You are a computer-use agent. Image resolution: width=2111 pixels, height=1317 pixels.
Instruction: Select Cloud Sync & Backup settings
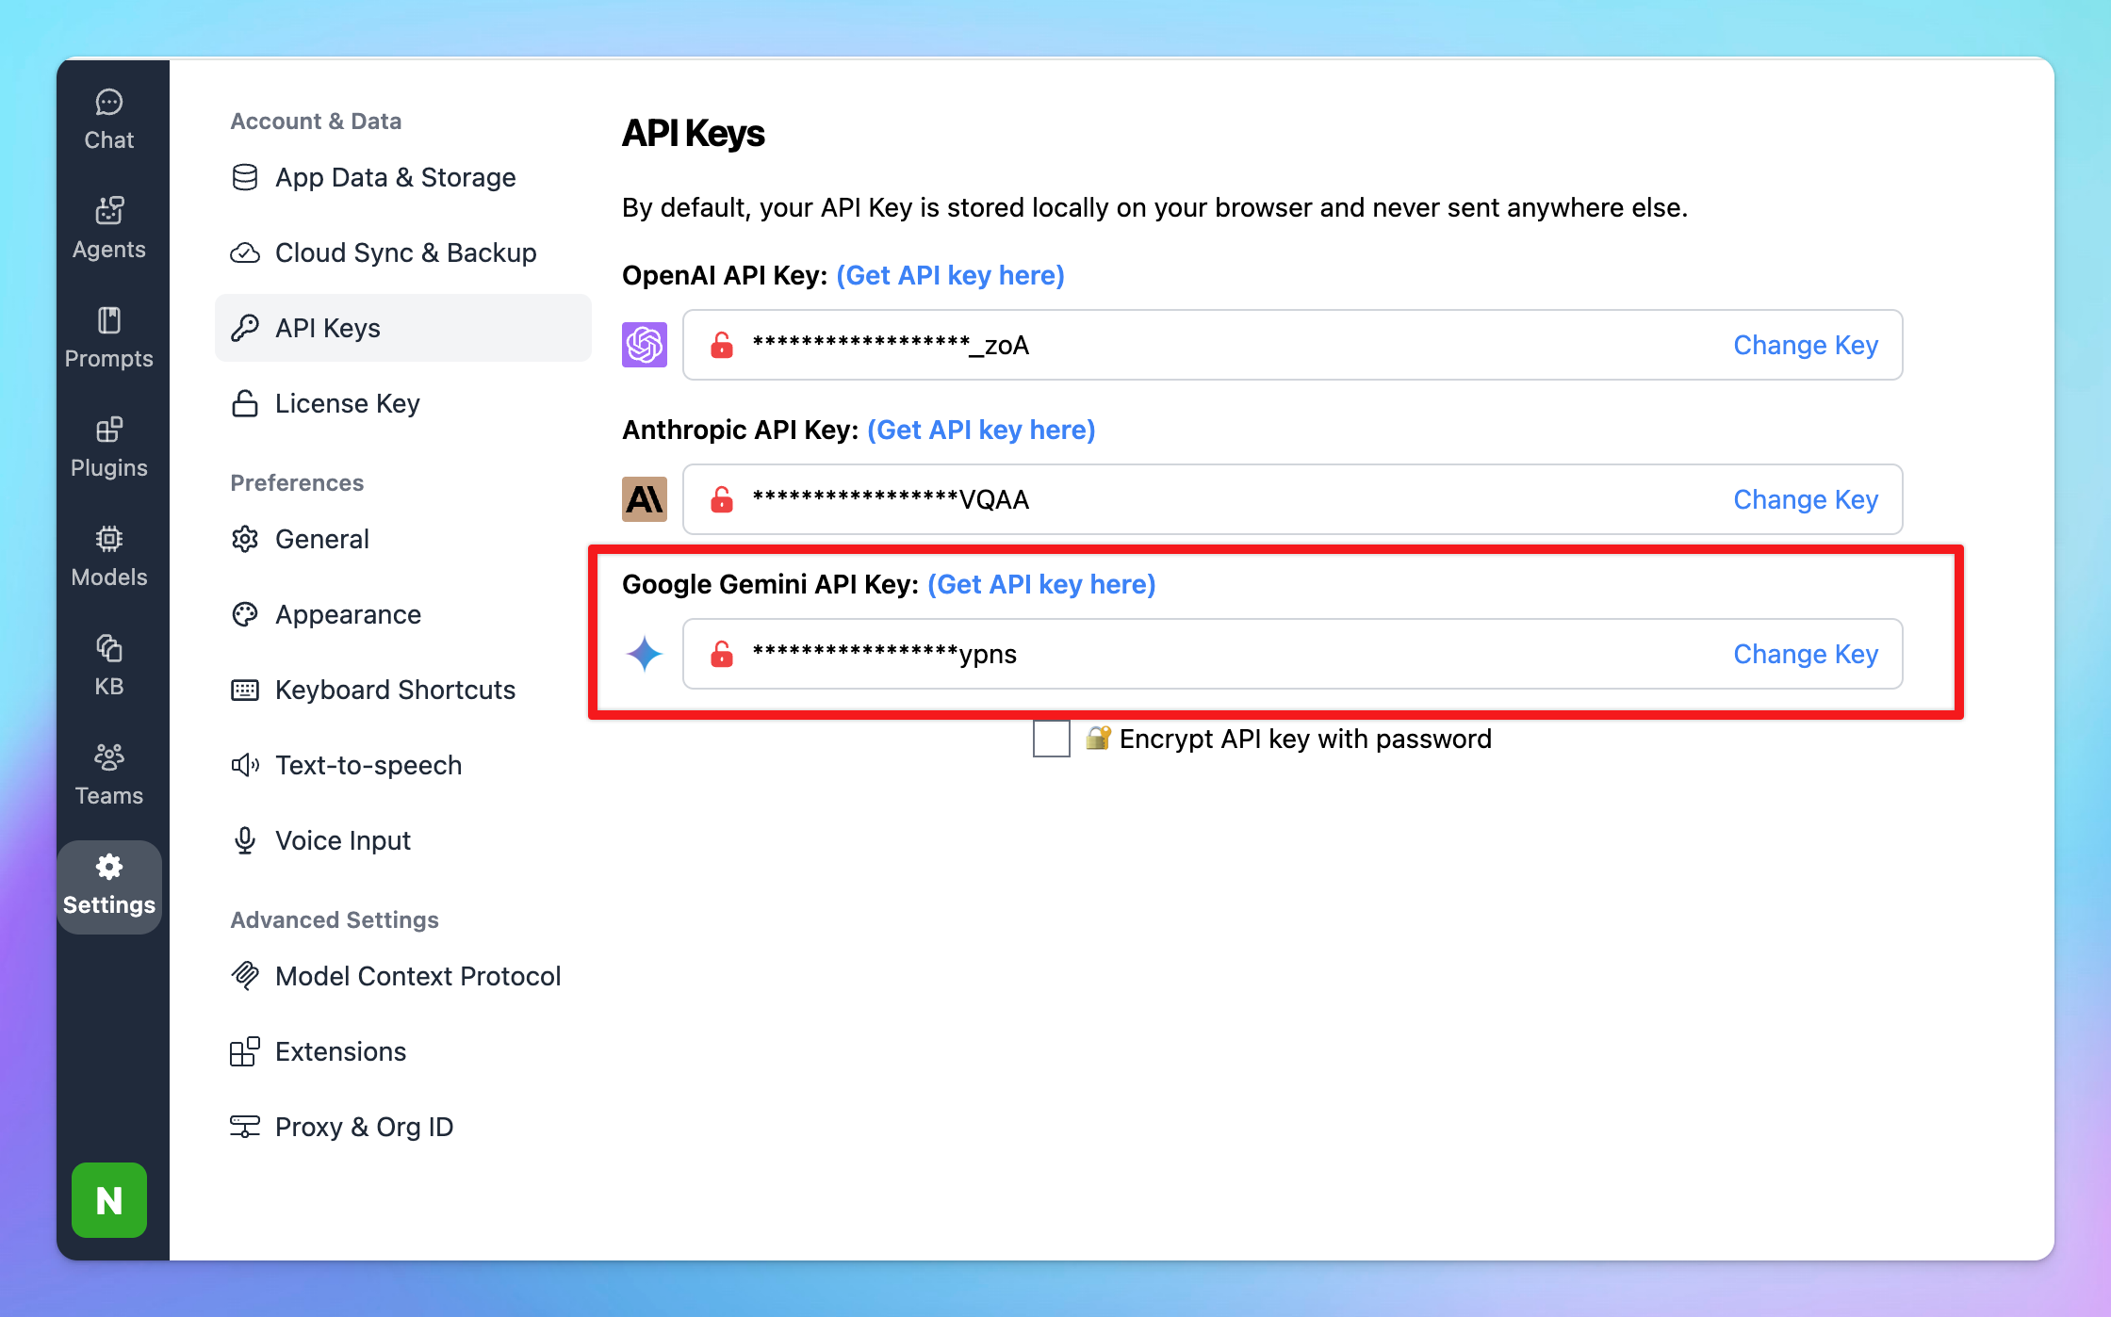click(405, 252)
